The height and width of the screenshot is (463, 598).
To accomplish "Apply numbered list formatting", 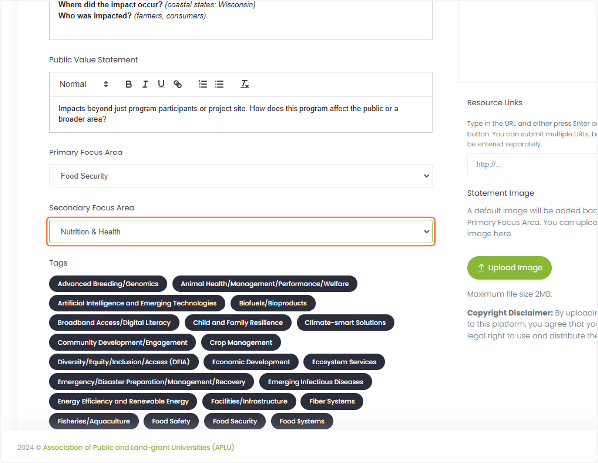I will click(203, 84).
